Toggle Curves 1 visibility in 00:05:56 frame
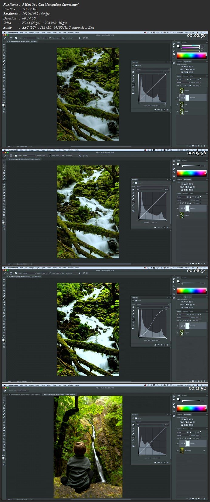 [178, 208]
